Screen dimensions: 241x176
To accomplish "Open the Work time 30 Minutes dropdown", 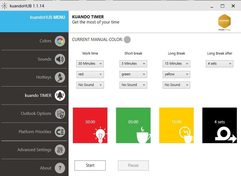I will click(90, 64).
